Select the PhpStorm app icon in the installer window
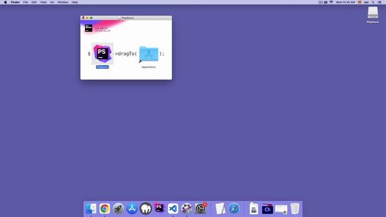Viewport: 386px width, 217px height. [x=103, y=53]
